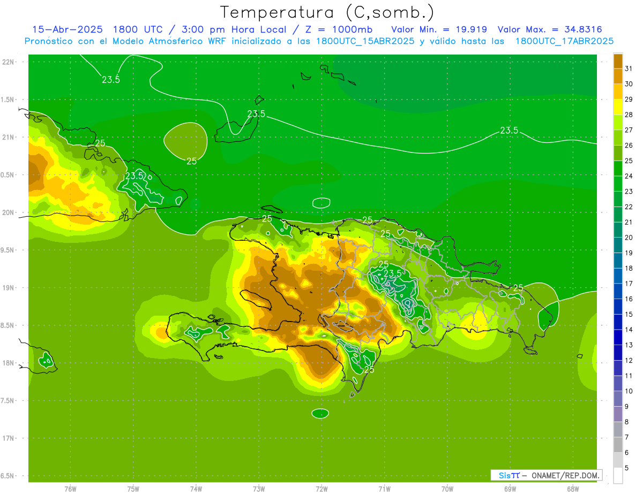The height and width of the screenshot is (496, 643).
Task: Click the '22N' latitude axis label
Action: 9,62
